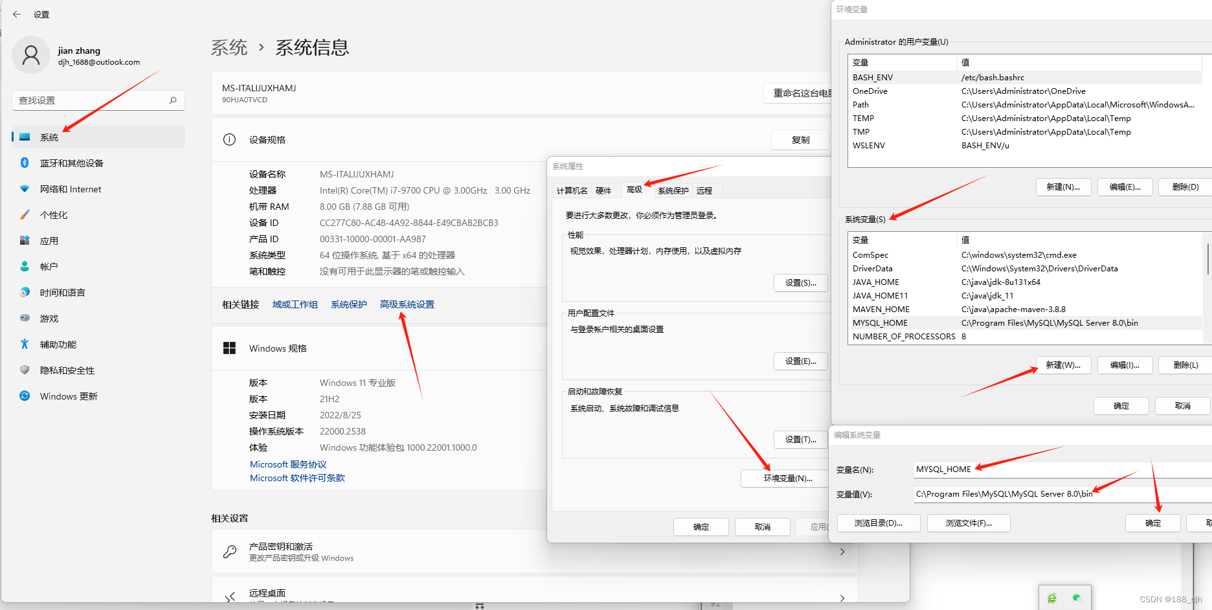This screenshot has width=1212, height=610.
Task: Open 隐私和安全性 settings
Action: coord(98,370)
